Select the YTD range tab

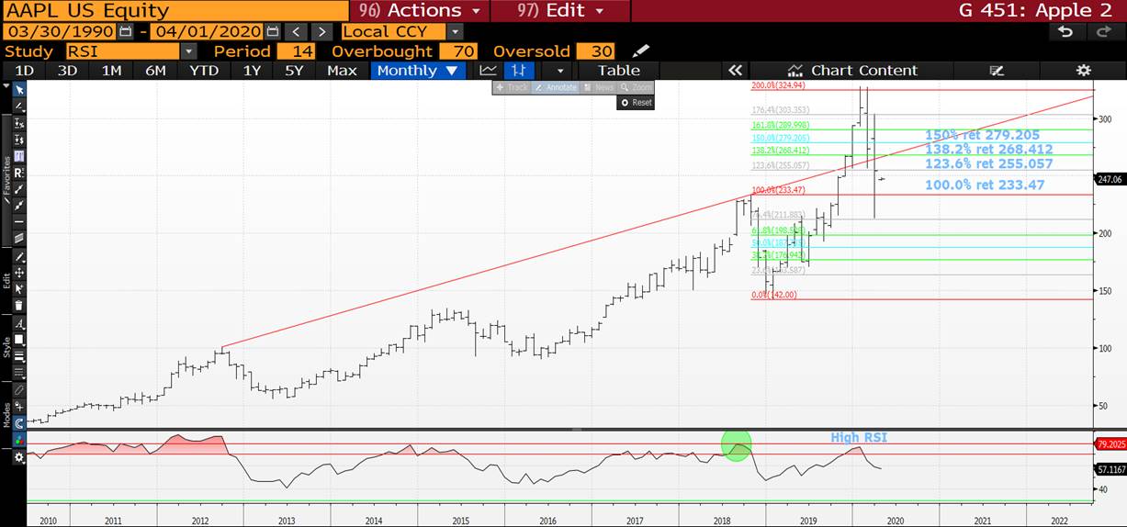(x=204, y=70)
